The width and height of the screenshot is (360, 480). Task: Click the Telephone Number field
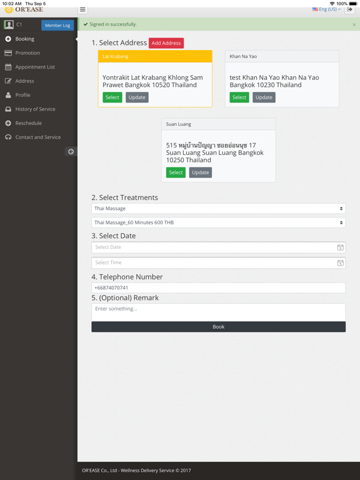point(218,287)
